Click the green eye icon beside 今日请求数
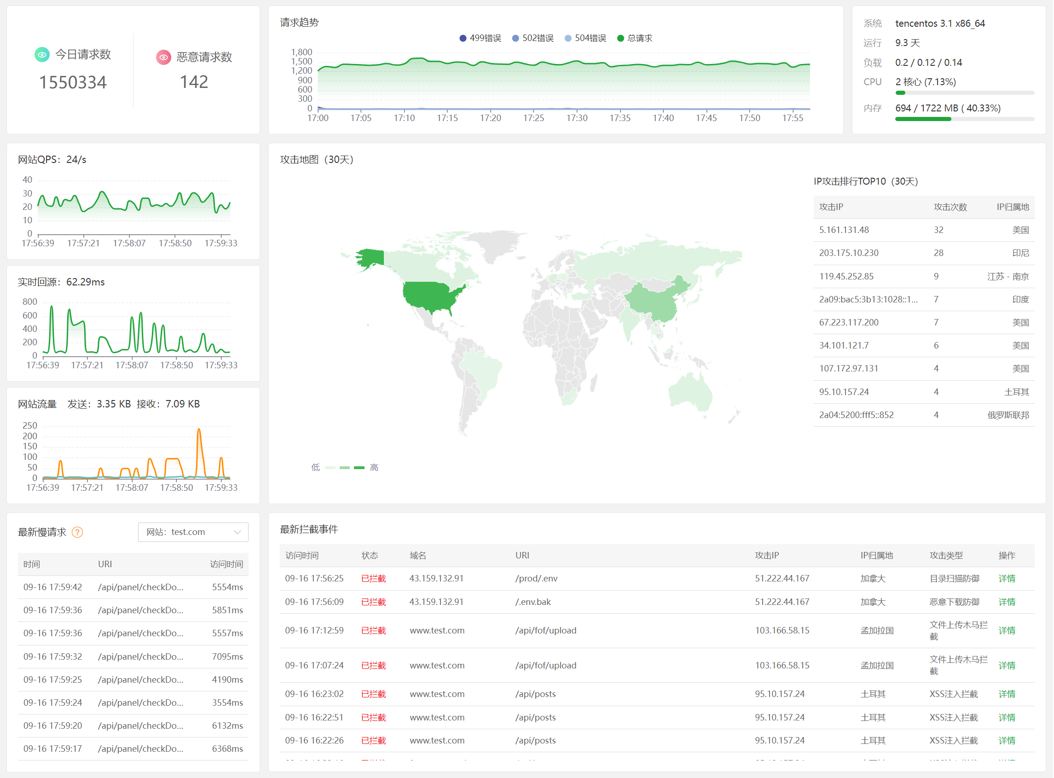This screenshot has height=778, width=1054. [x=42, y=55]
